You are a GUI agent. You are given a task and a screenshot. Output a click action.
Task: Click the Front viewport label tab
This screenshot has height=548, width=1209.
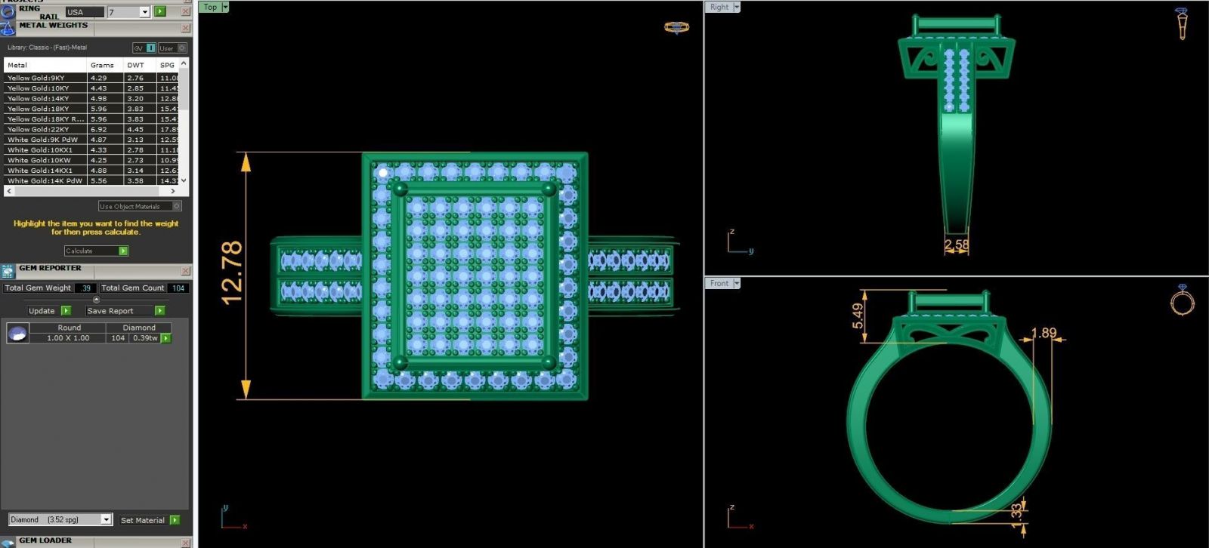click(719, 283)
